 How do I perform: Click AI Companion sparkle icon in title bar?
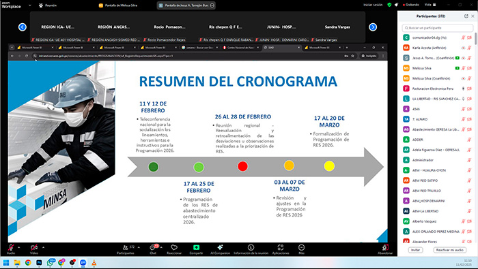click(396, 5)
